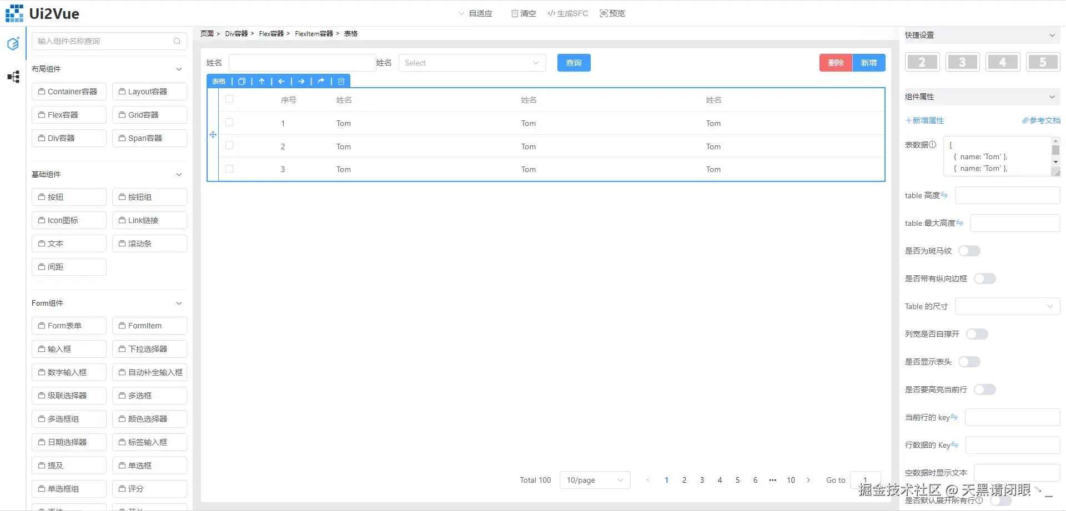Check the select-all checkbox in table header
Image resolution: width=1066 pixels, height=511 pixels.
tap(229, 99)
